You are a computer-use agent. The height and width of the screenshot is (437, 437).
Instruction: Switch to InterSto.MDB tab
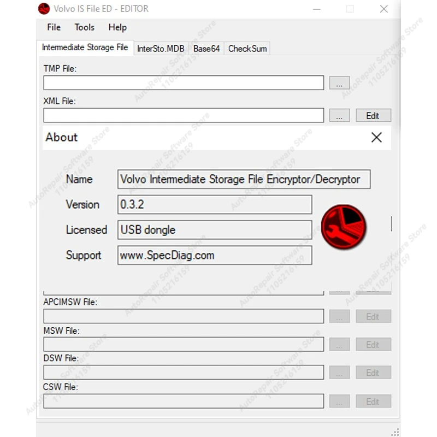(x=161, y=49)
